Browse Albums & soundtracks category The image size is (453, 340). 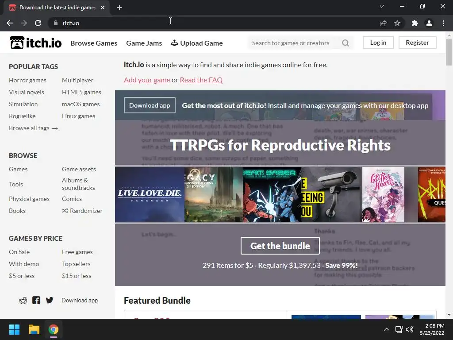point(78,184)
